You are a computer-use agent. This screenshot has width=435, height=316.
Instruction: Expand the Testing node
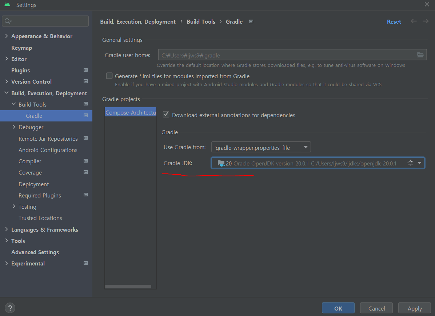point(13,207)
